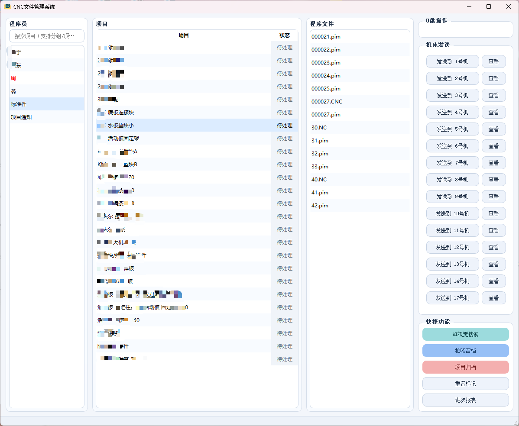This screenshot has height=426, width=519.
Task: Send program to machine 9号机
Action: (x=452, y=197)
